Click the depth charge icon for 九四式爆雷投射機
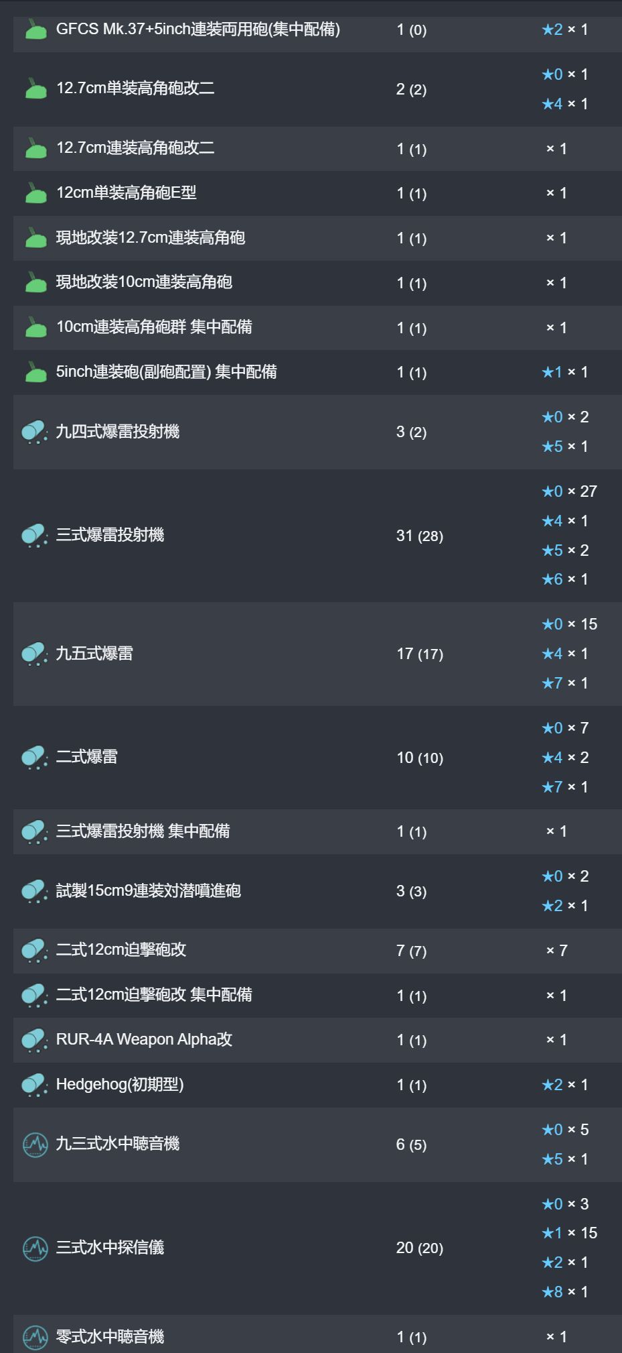Image resolution: width=622 pixels, height=1353 pixels. [35, 432]
